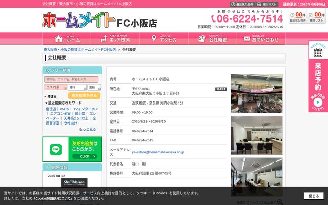Screen dimensions: 328x205
Task: Click the home house icon in navigation
Action: point(59,39)
